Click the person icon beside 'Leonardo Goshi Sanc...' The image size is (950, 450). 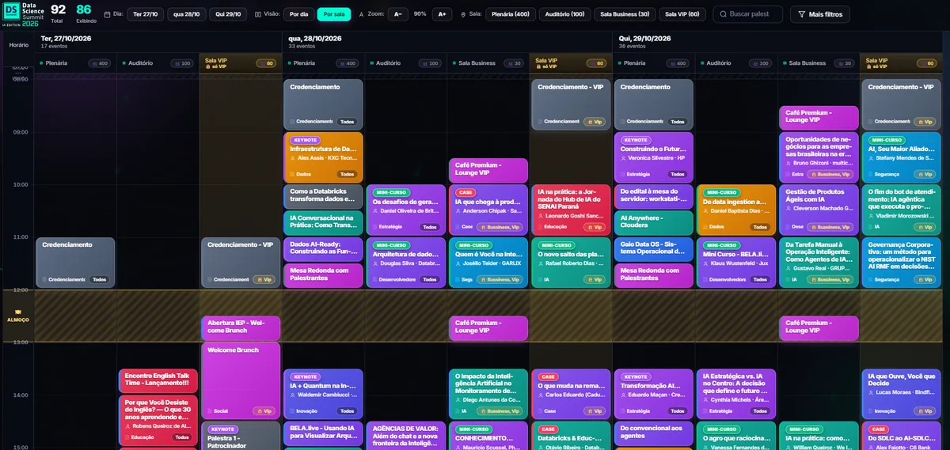tap(540, 216)
